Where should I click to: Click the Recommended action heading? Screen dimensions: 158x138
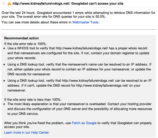(x=21, y=38)
